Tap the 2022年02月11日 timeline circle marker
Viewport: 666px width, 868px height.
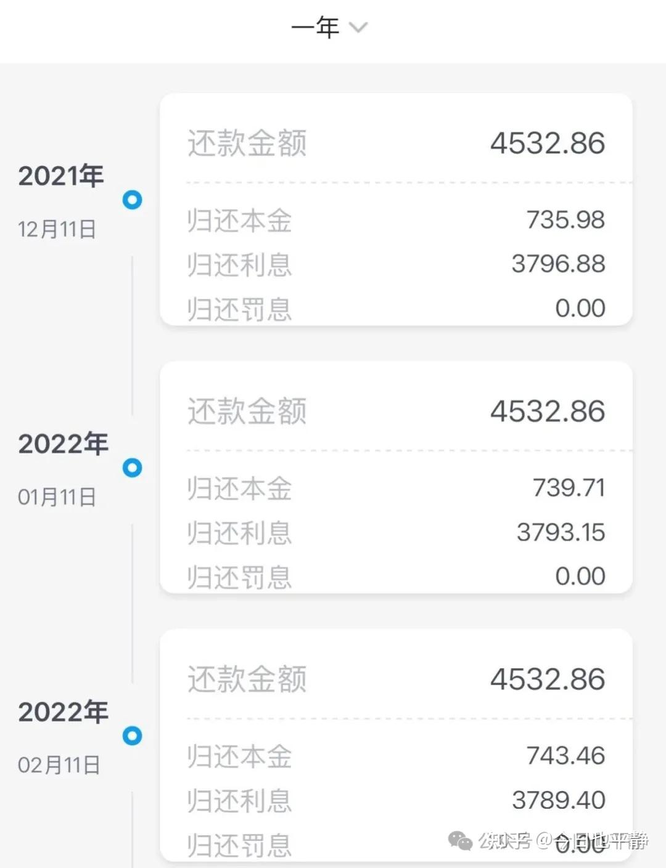click(132, 736)
